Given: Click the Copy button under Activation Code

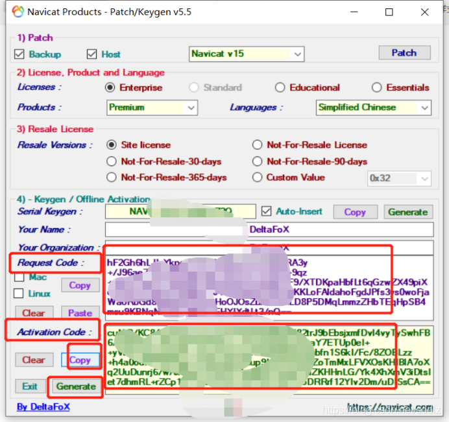Looking at the screenshot, I should pyautogui.click(x=80, y=360).
